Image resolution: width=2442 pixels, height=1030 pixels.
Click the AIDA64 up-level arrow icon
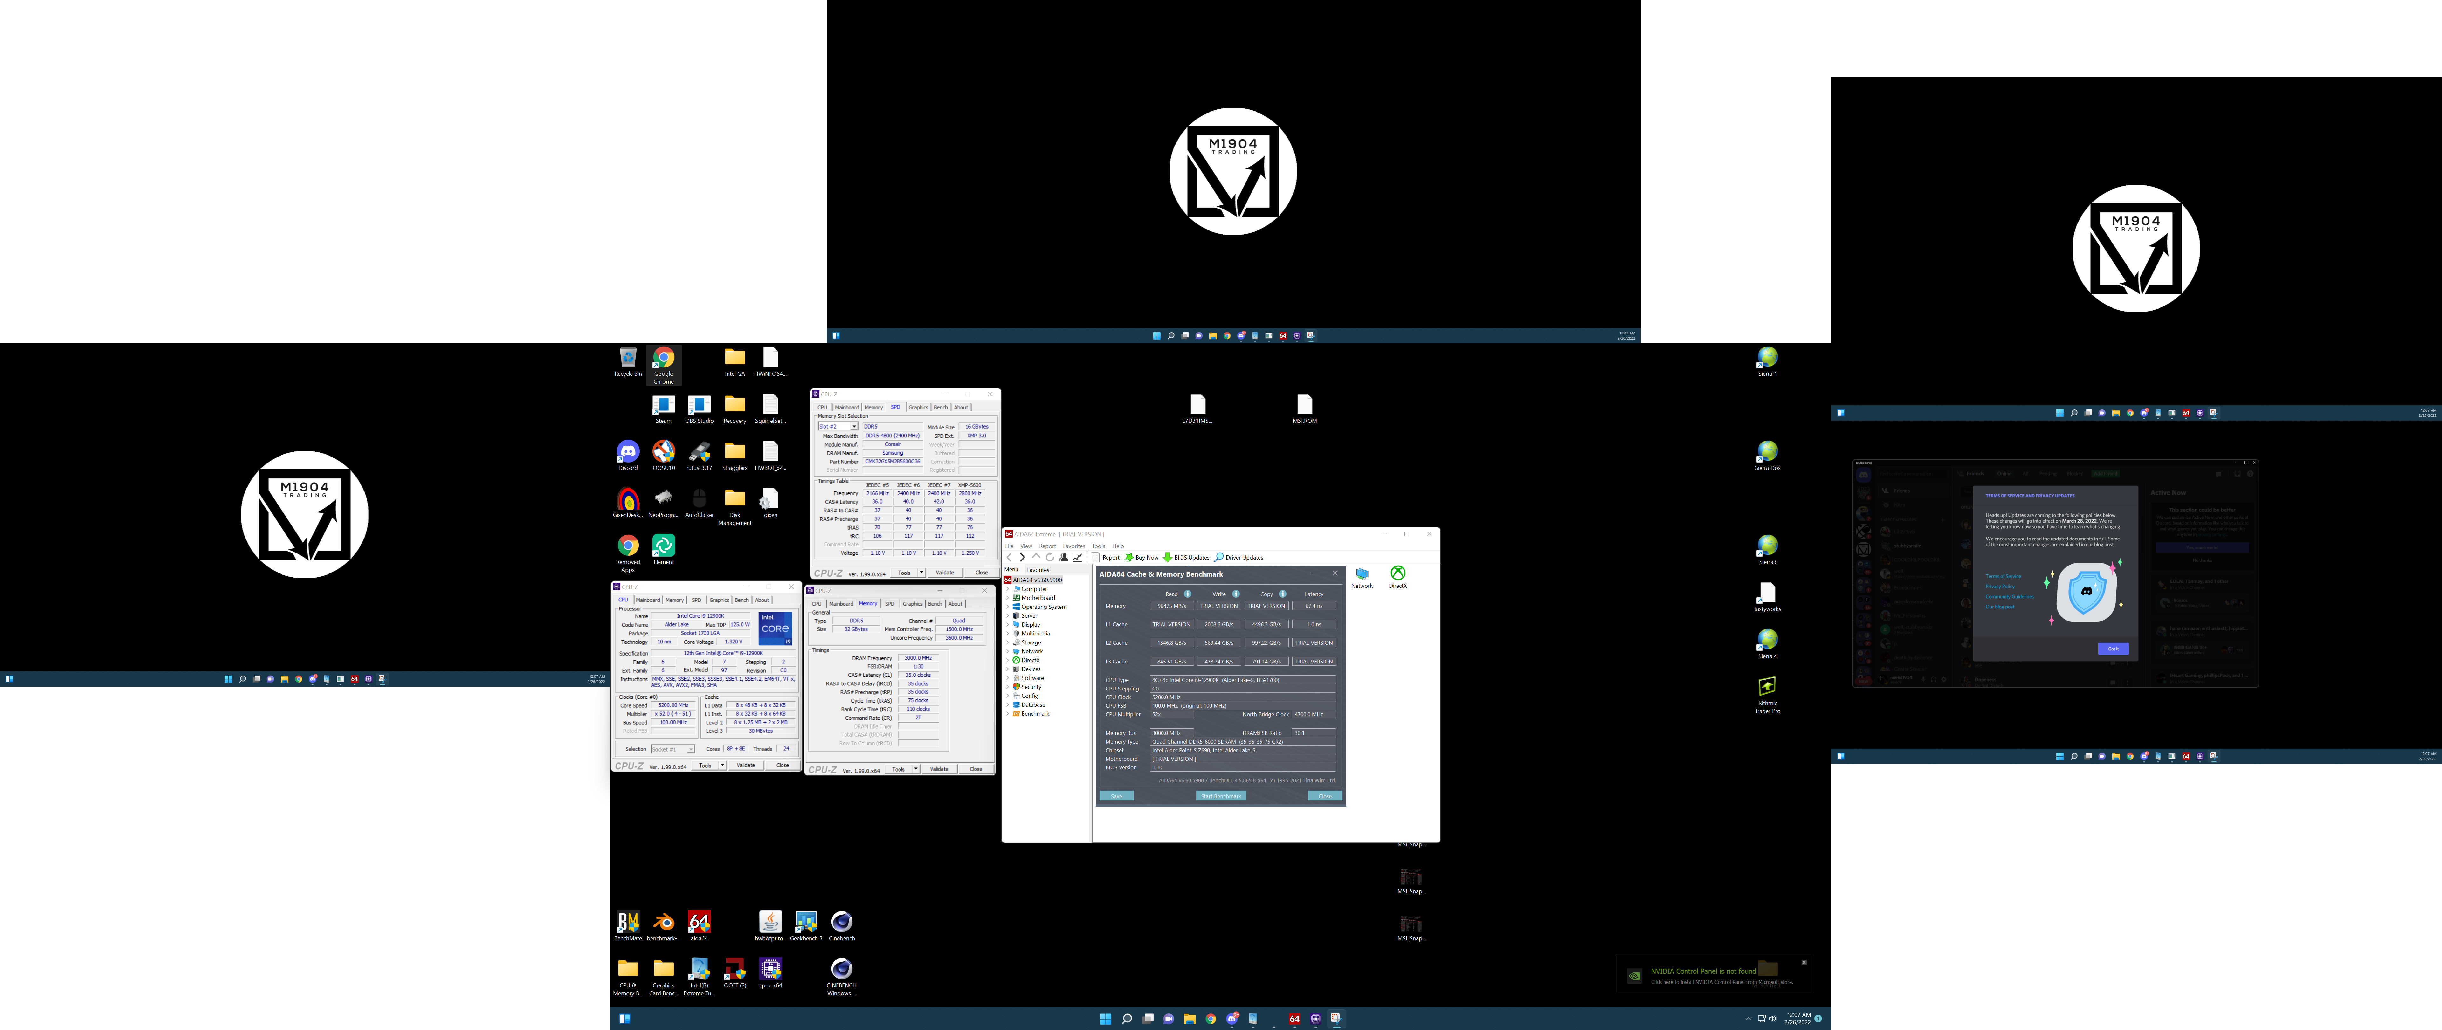click(1036, 557)
